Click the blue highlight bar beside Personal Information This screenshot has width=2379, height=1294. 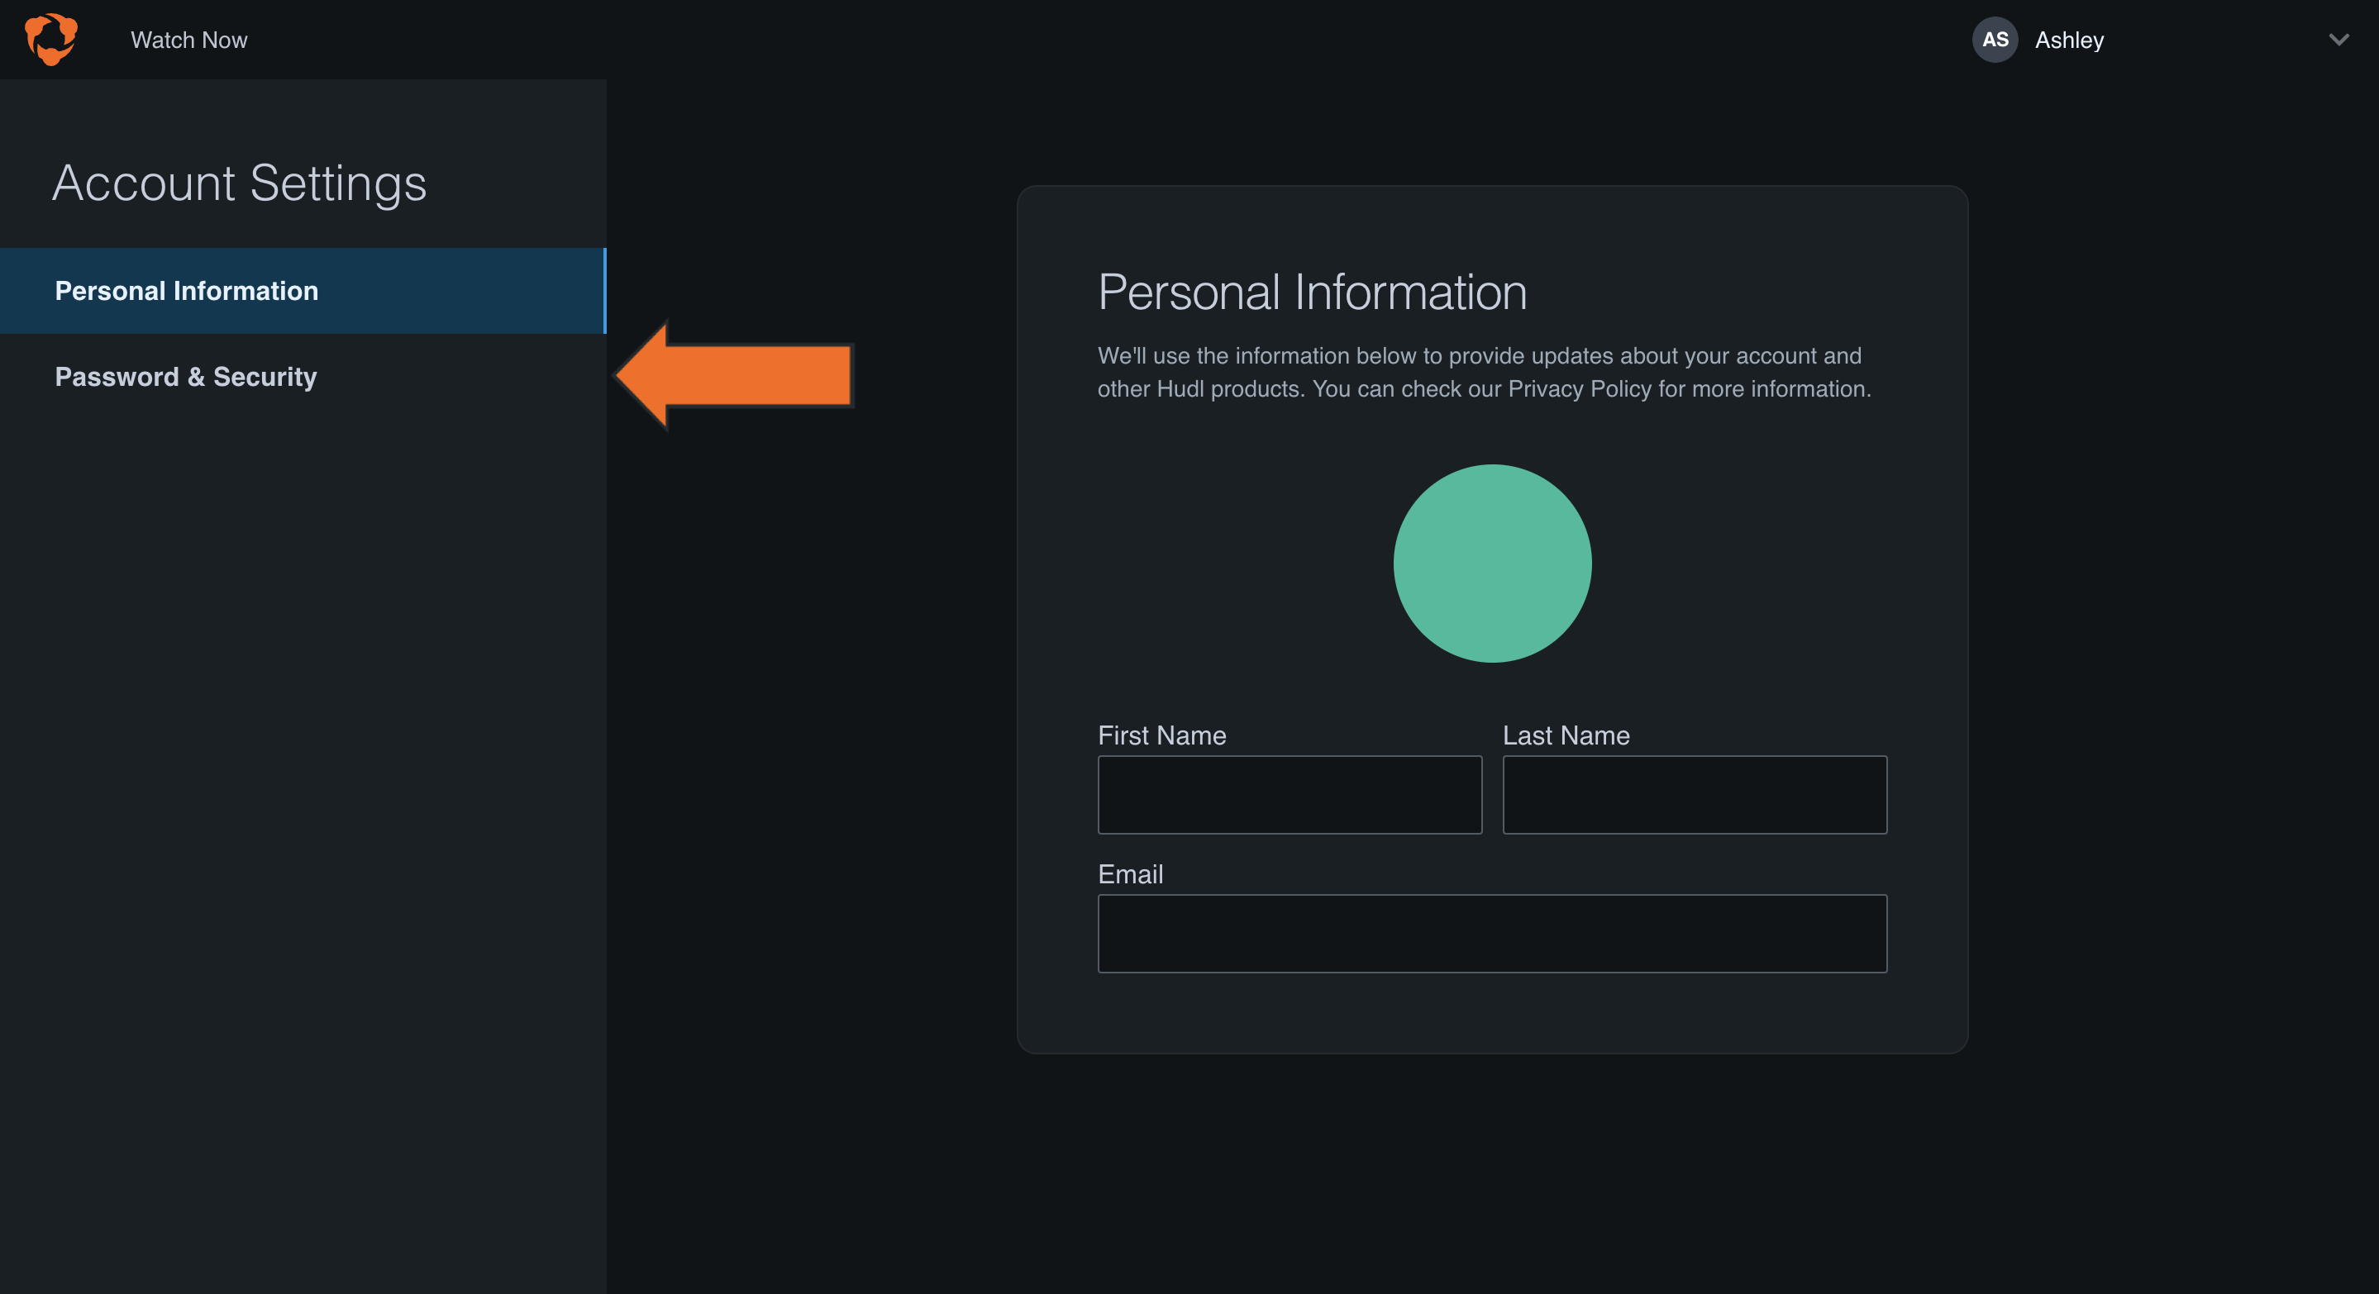(x=605, y=290)
